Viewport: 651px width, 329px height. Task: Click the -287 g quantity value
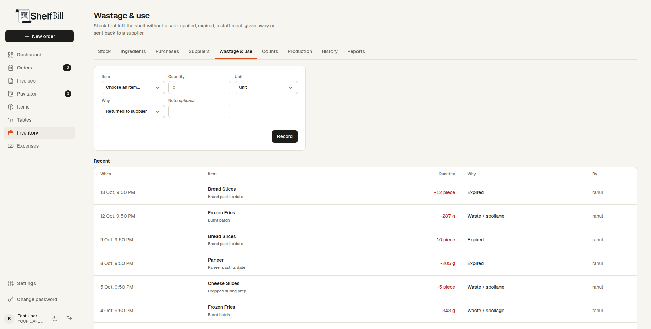(447, 216)
